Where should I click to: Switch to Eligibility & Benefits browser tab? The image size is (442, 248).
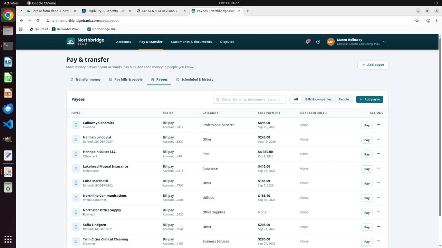[106, 11]
